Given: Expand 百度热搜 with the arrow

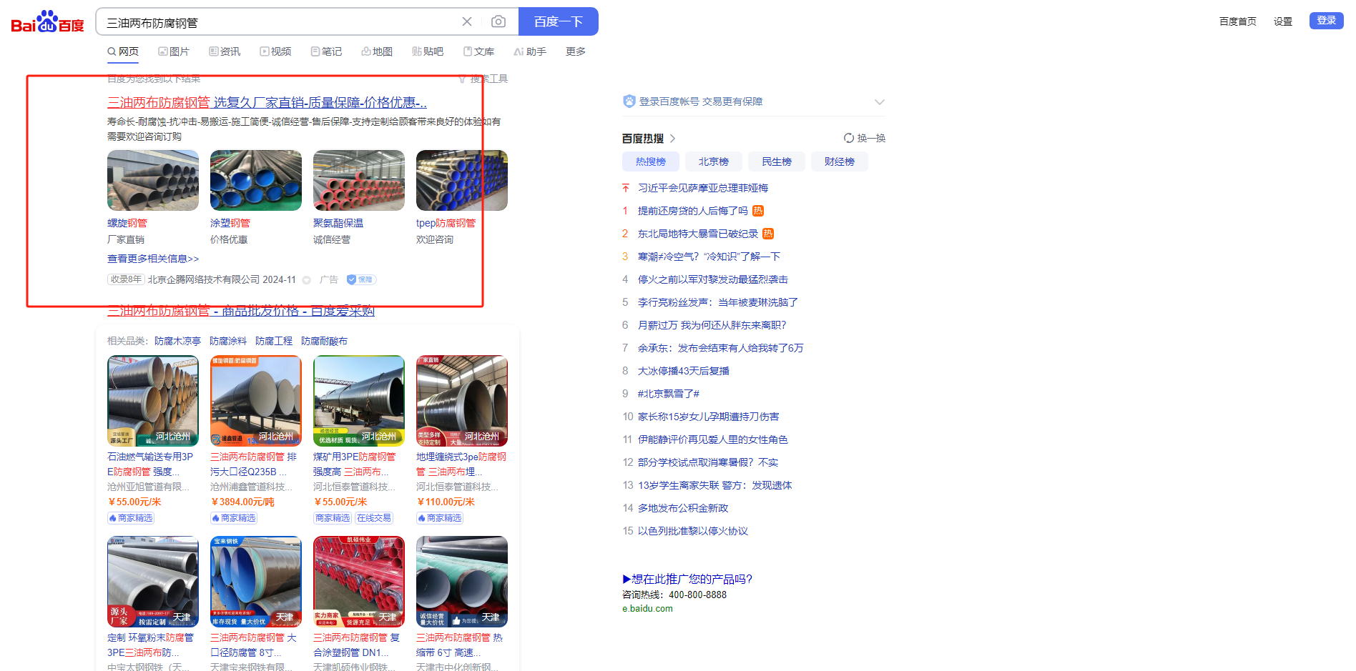Looking at the screenshot, I should (672, 138).
